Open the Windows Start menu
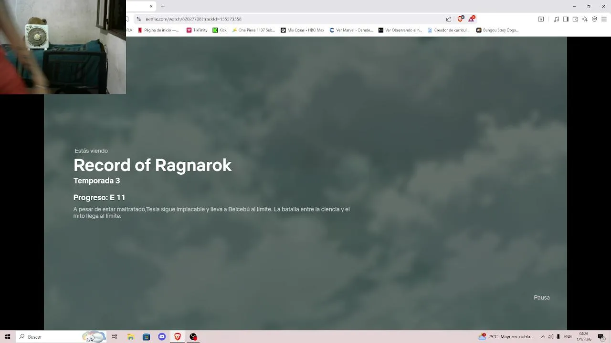This screenshot has width=611, height=343. (x=8, y=337)
